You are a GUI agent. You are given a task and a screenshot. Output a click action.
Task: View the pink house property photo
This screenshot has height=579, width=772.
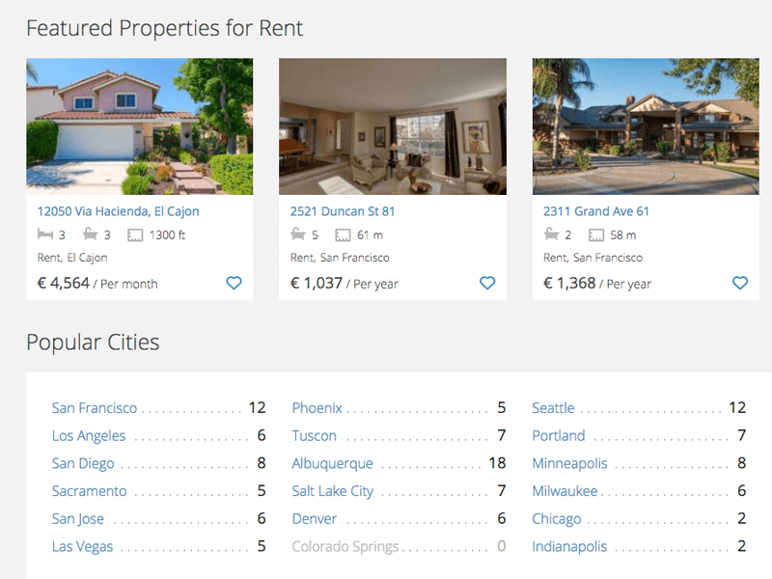pos(140,126)
